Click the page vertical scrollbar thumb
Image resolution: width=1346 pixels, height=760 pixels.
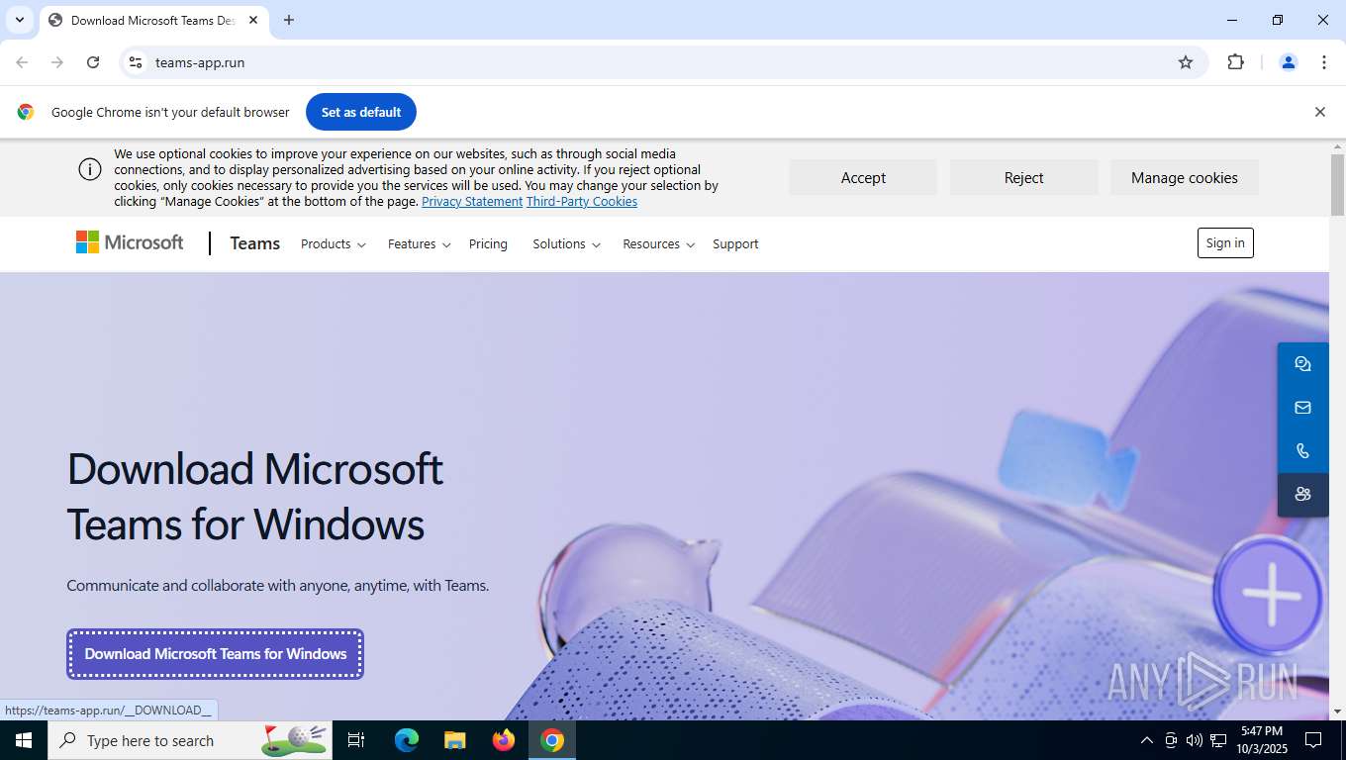(x=1337, y=184)
